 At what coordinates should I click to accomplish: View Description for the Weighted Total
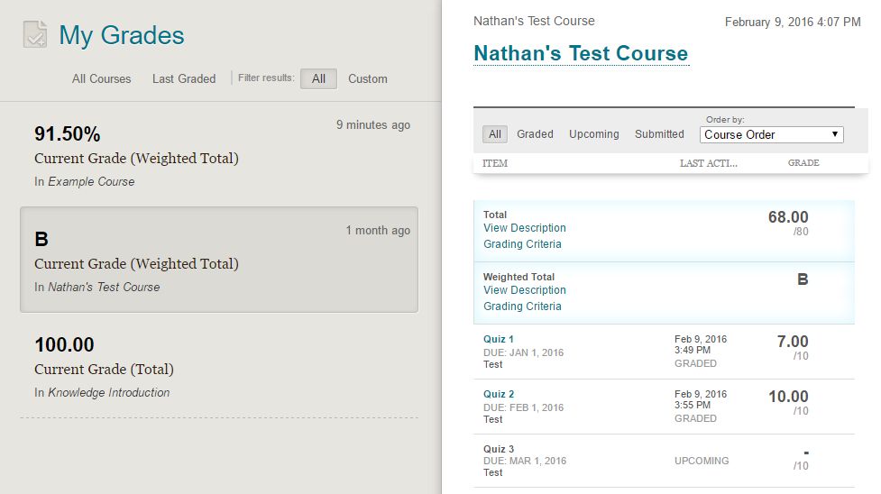click(x=525, y=290)
